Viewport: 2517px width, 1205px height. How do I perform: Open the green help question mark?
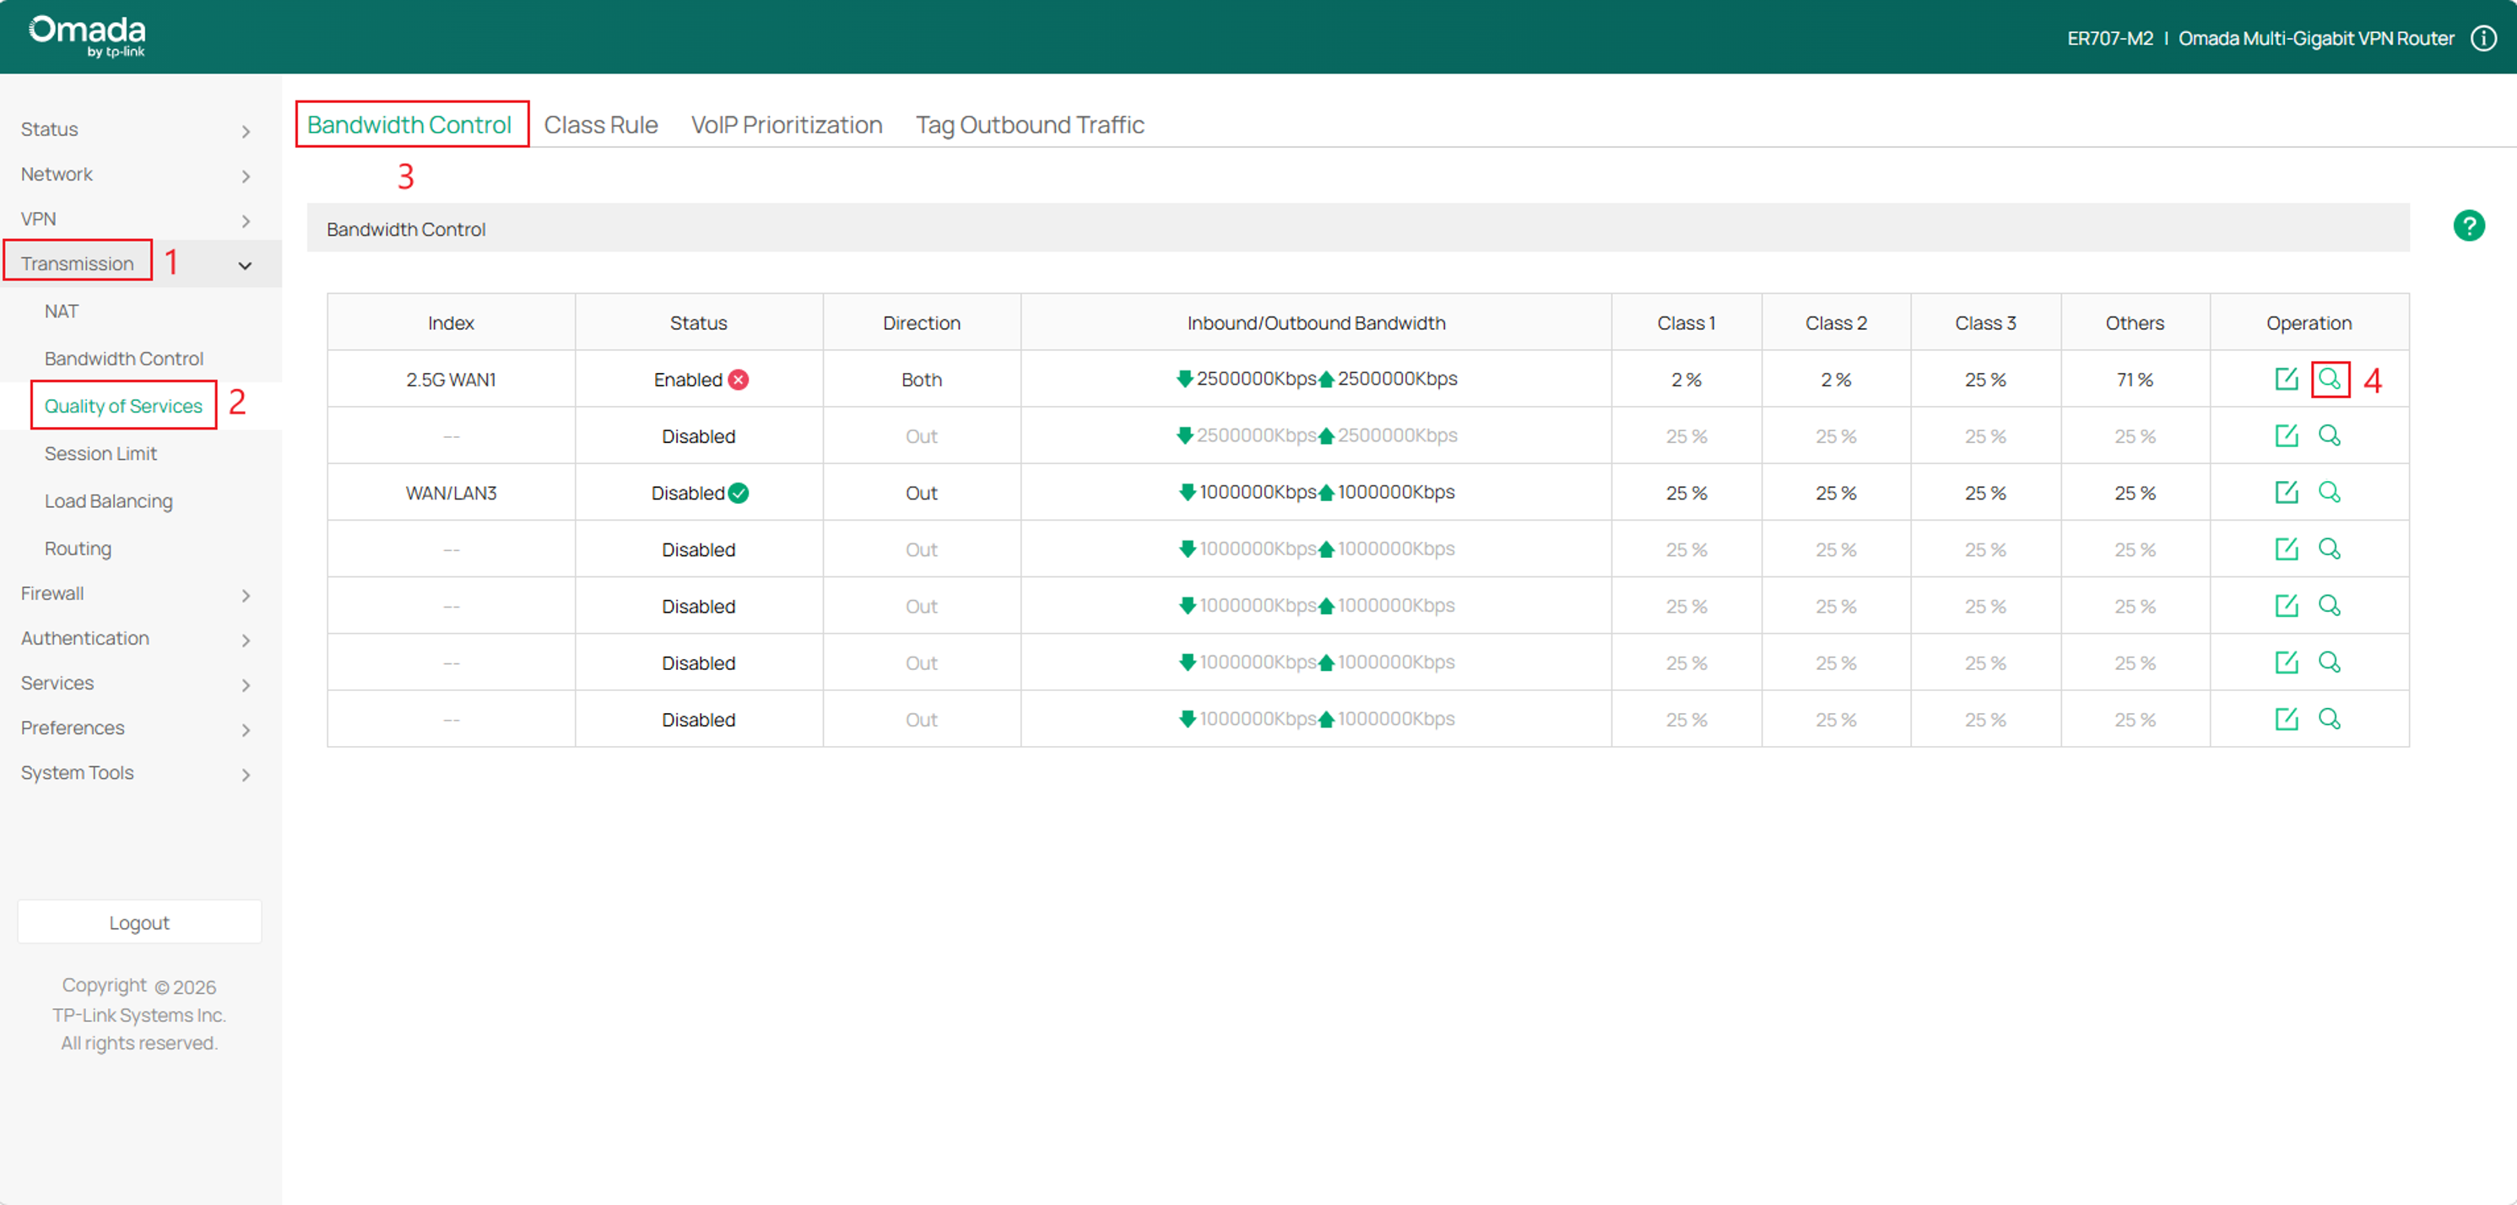point(2468,225)
